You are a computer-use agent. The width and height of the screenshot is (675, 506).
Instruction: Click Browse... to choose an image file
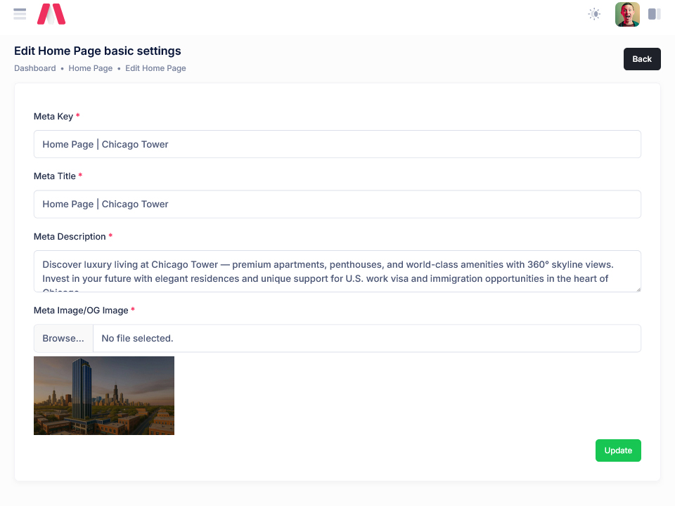coord(63,338)
